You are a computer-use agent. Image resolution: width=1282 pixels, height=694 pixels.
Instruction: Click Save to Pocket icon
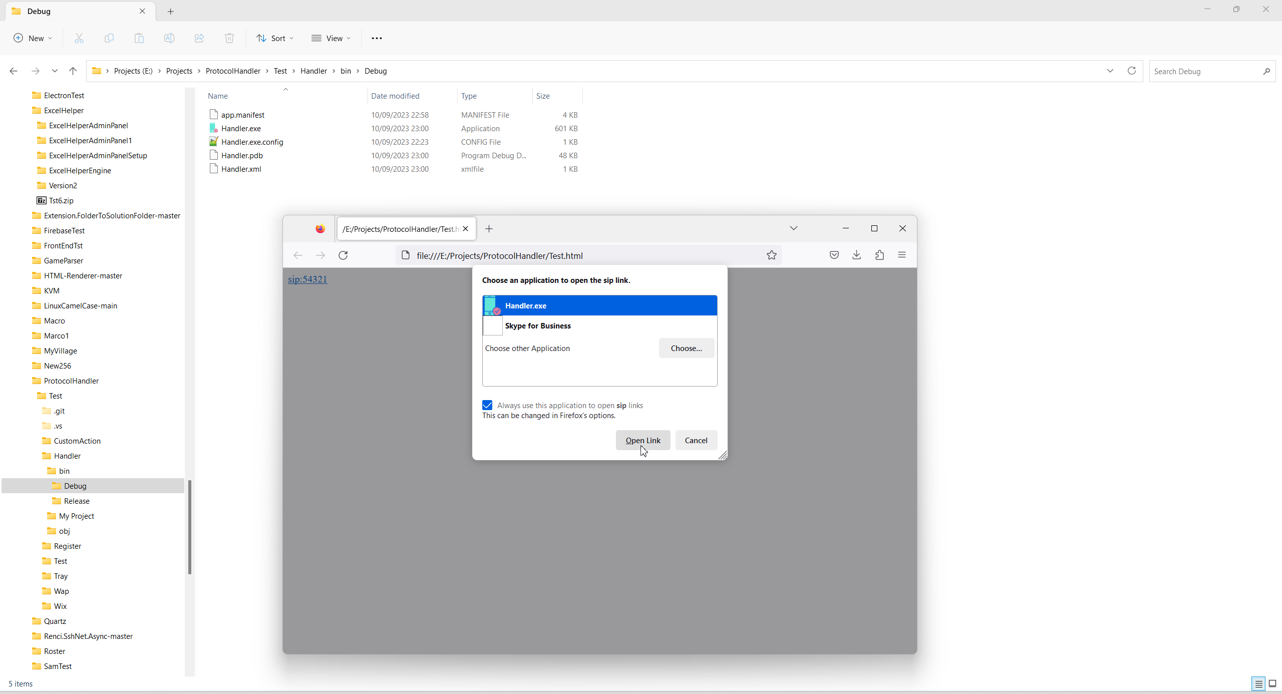pos(834,255)
